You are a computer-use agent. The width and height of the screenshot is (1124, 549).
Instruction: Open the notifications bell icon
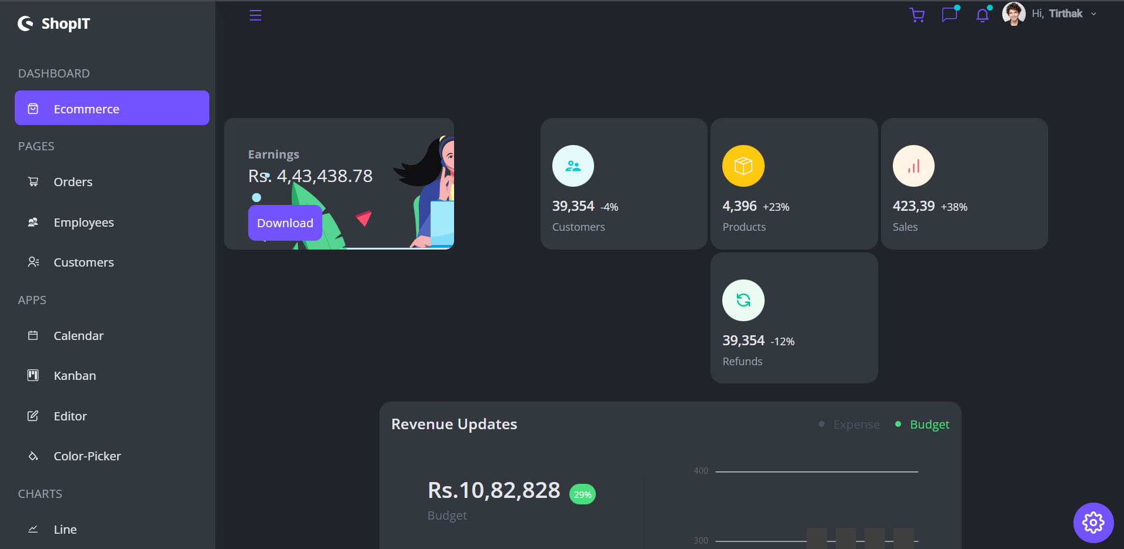[982, 15]
